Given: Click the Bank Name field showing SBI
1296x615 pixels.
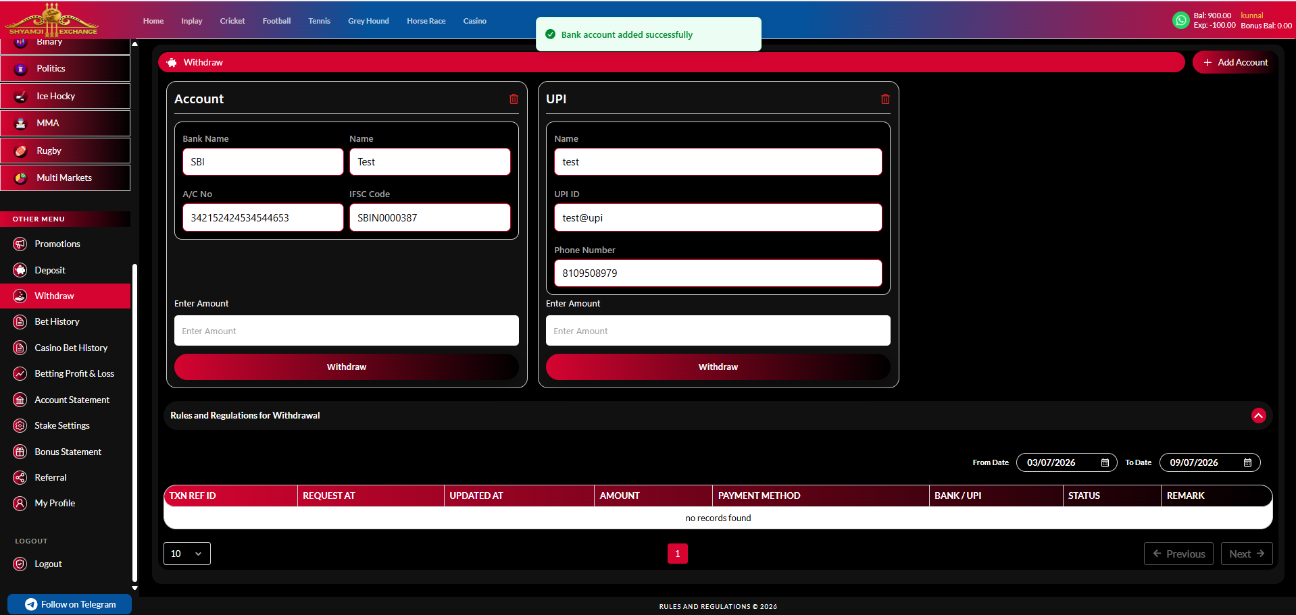Looking at the screenshot, I should 263,162.
